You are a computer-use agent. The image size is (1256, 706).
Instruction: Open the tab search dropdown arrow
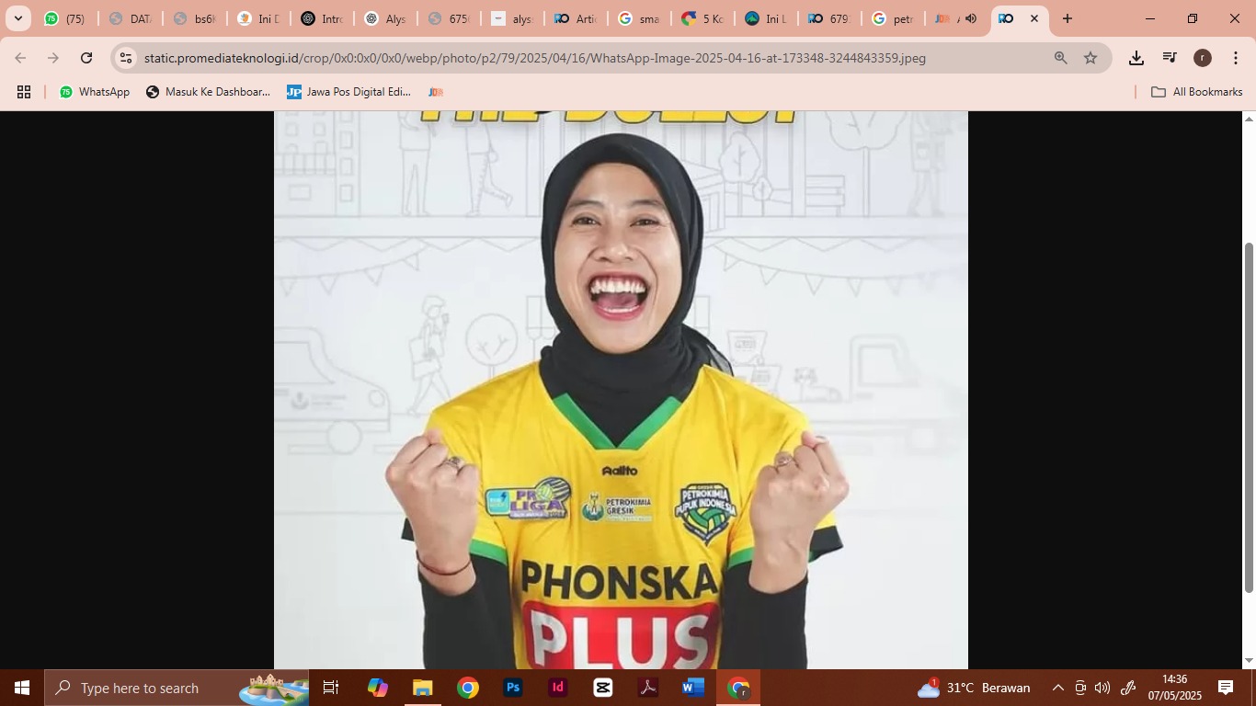coord(17,18)
